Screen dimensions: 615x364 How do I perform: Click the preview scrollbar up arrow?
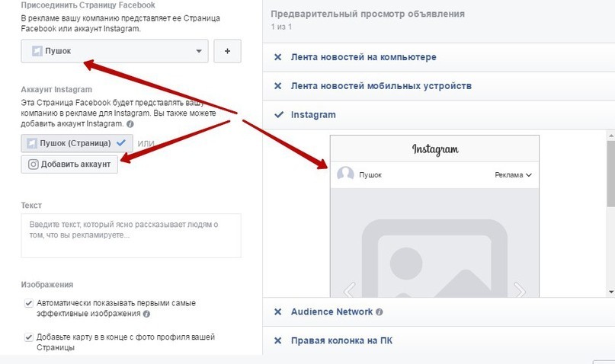tap(611, 136)
